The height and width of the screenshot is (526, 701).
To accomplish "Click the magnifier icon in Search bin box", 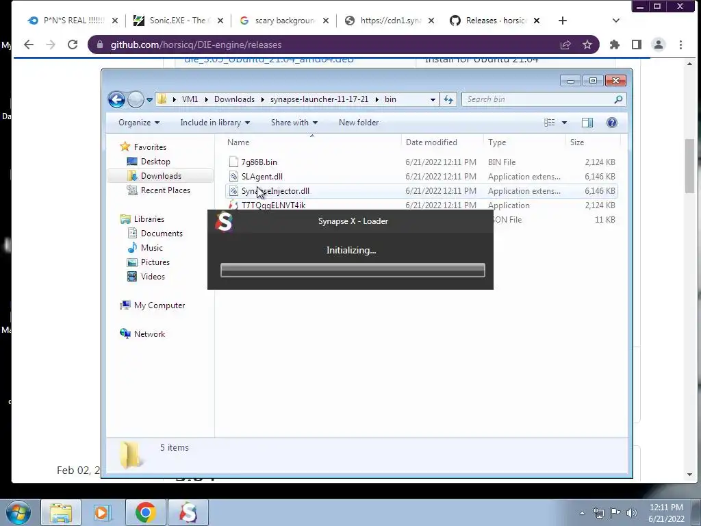I will (618, 99).
